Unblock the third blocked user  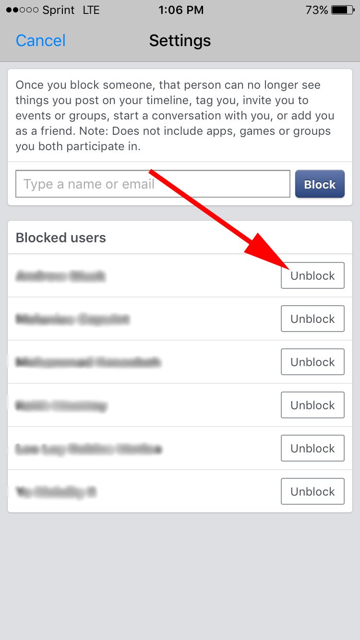click(312, 362)
